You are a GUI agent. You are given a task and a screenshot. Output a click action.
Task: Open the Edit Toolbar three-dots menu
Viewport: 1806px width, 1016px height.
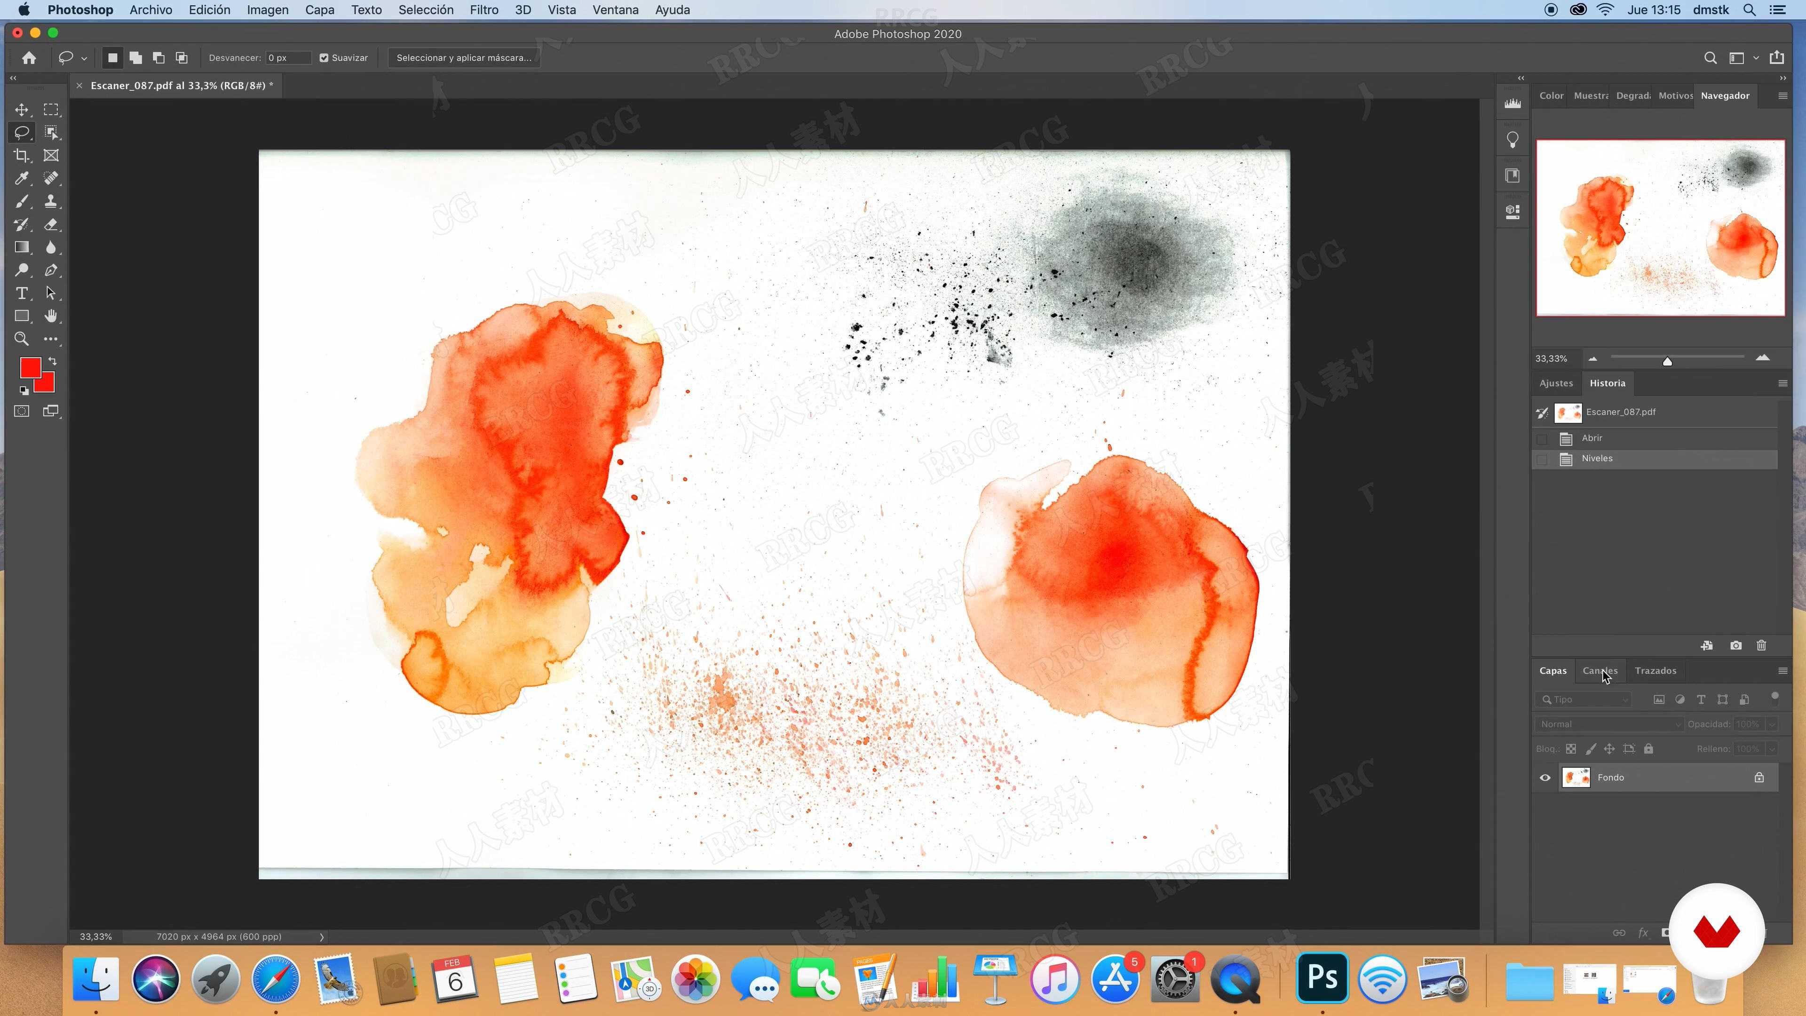51,339
